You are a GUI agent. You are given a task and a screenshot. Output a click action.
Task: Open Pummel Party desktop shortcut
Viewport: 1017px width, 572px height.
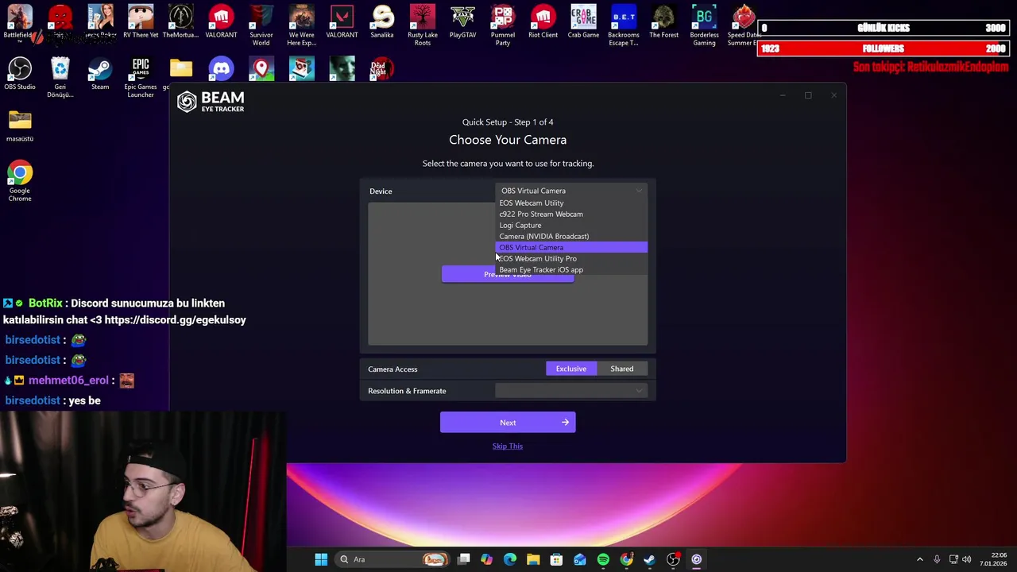pyautogui.click(x=503, y=25)
